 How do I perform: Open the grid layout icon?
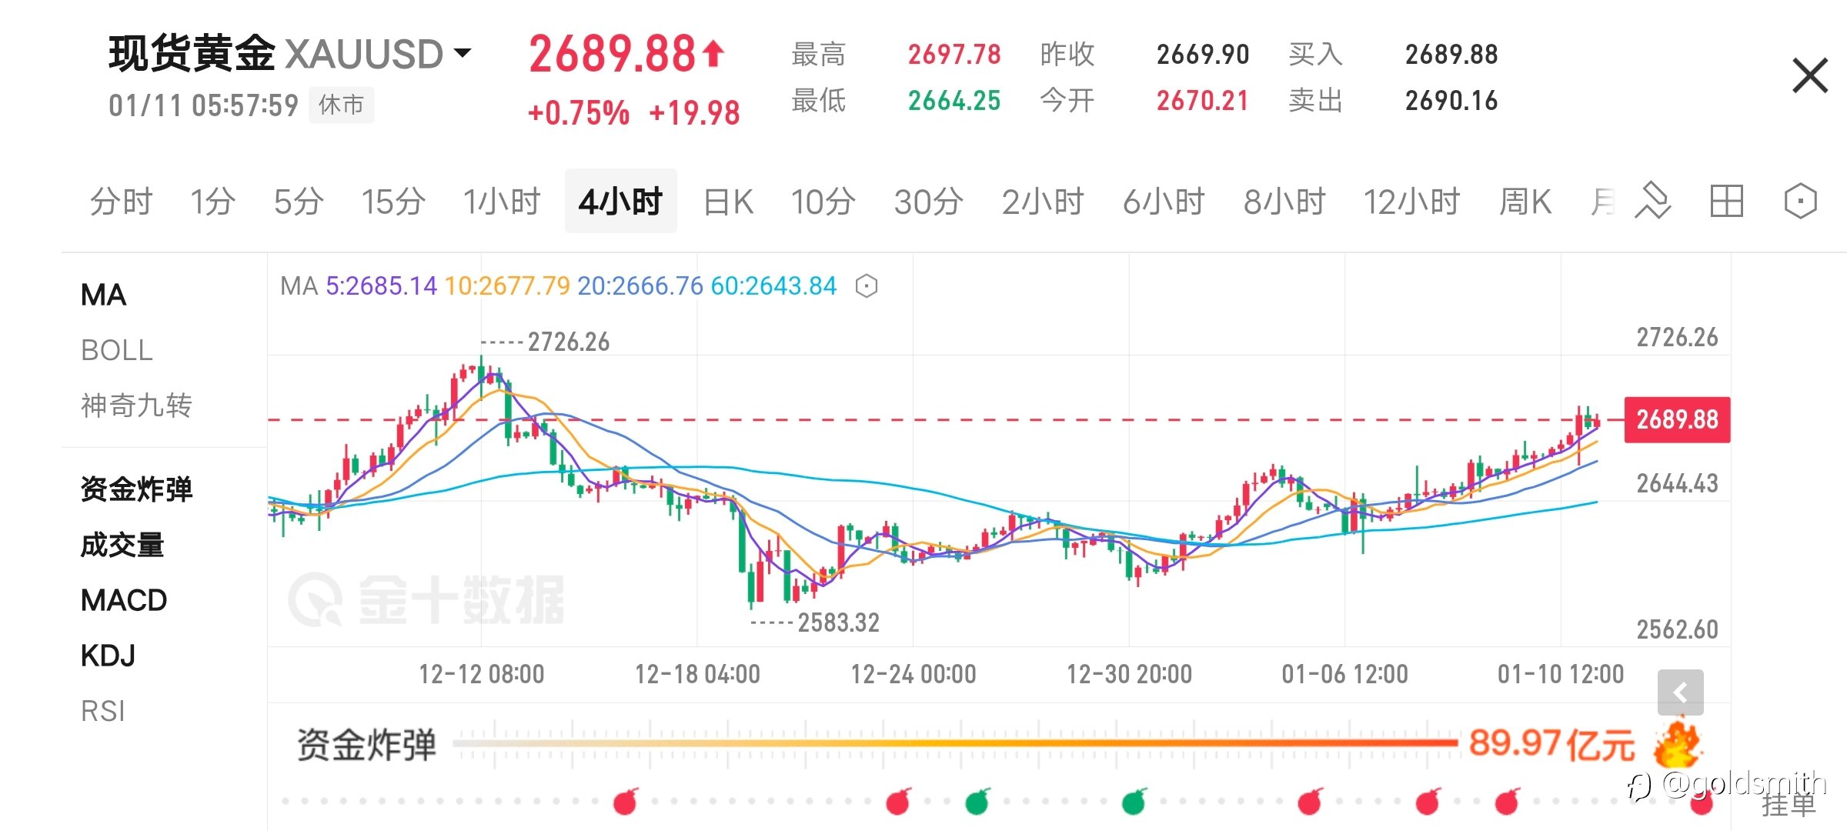pyautogui.click(x=1726, y=202)
